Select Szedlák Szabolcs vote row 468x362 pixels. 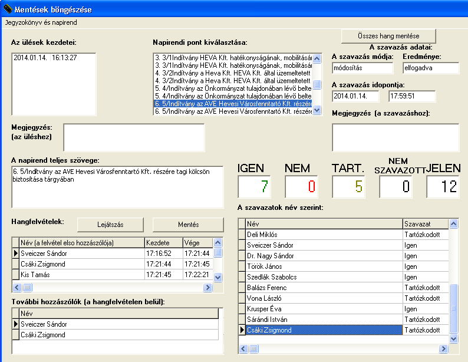tap(344, 277)
